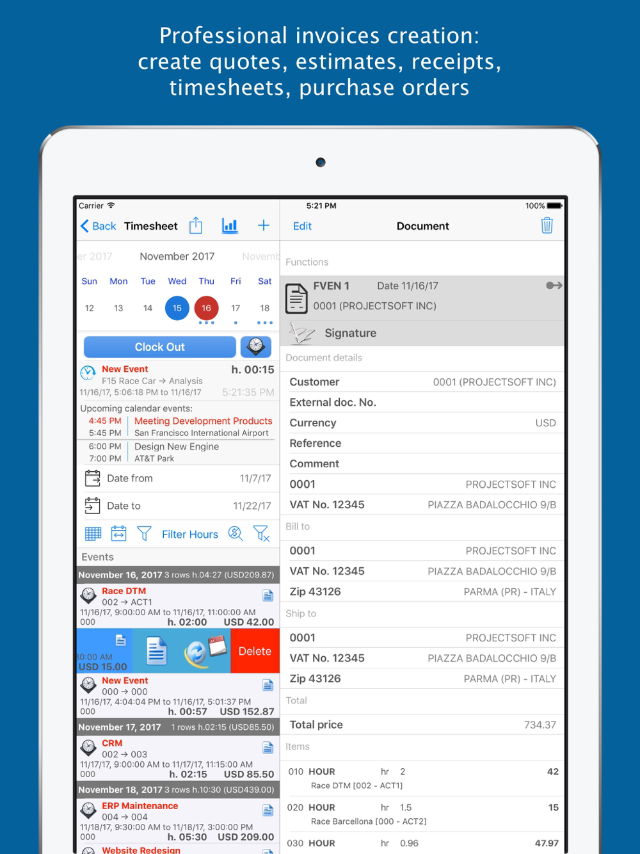Select calendar day 12

point(90,308)
